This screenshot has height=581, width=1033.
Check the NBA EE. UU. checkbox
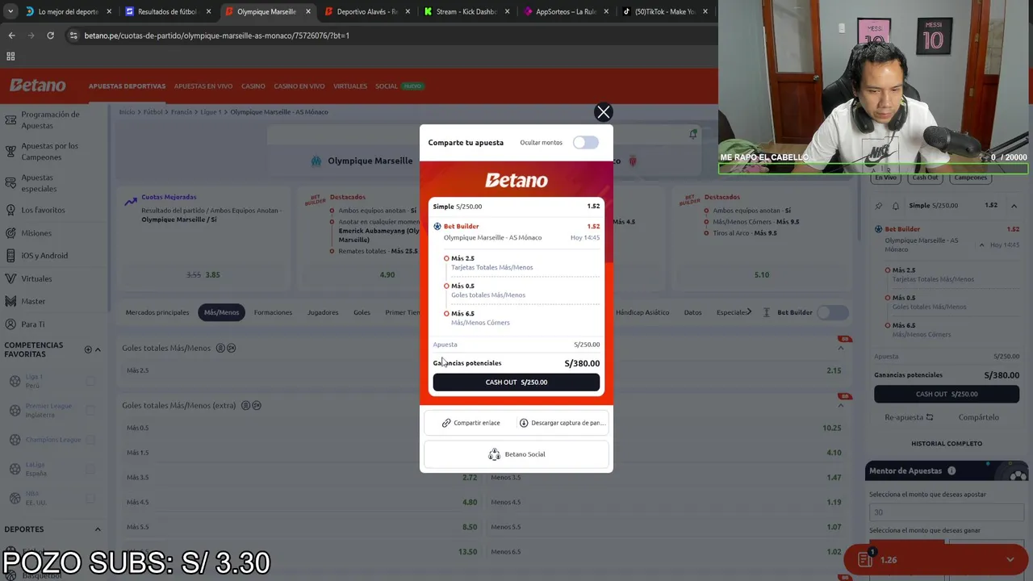(90, 498)
